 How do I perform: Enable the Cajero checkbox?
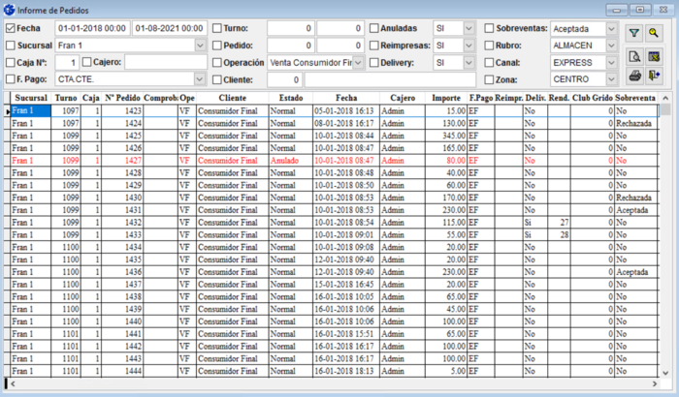tap(86, 62)
